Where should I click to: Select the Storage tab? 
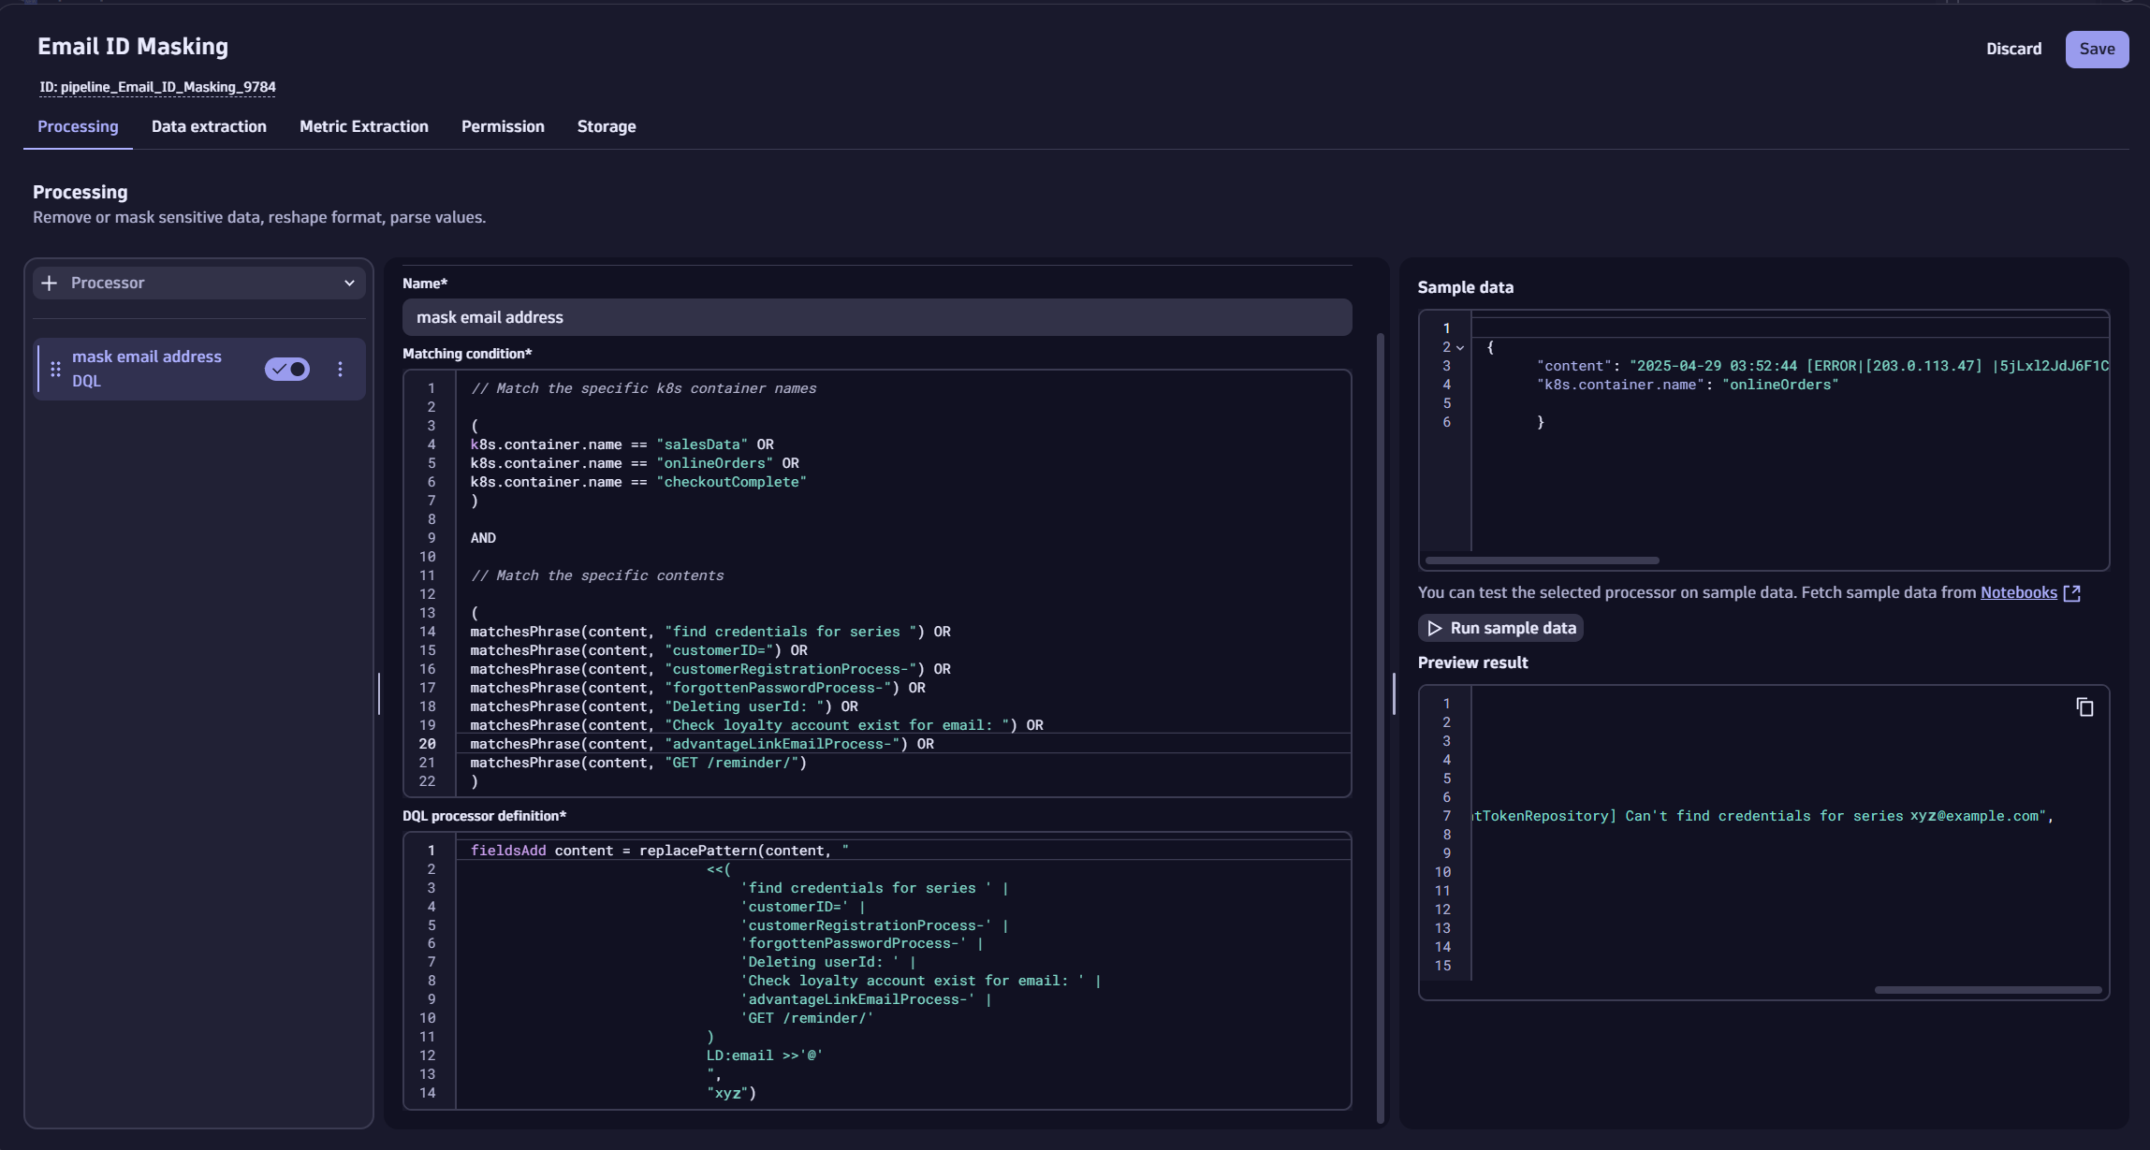[x=606, y=126]
